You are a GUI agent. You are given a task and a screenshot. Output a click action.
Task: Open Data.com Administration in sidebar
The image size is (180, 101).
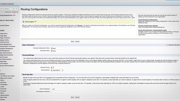click(7, 66)
